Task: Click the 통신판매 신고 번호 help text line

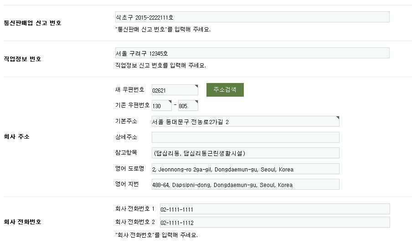Action: 163,29
